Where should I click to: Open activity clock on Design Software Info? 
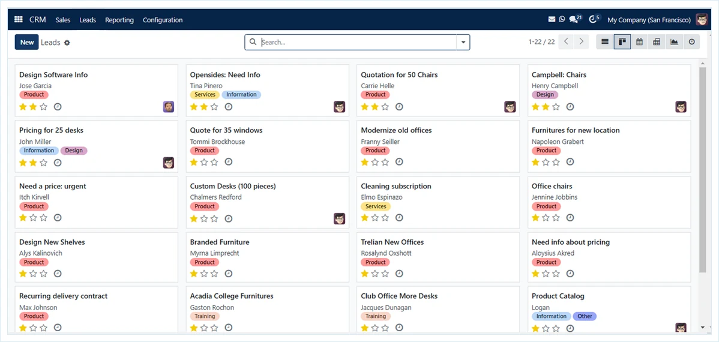(58, 107)
